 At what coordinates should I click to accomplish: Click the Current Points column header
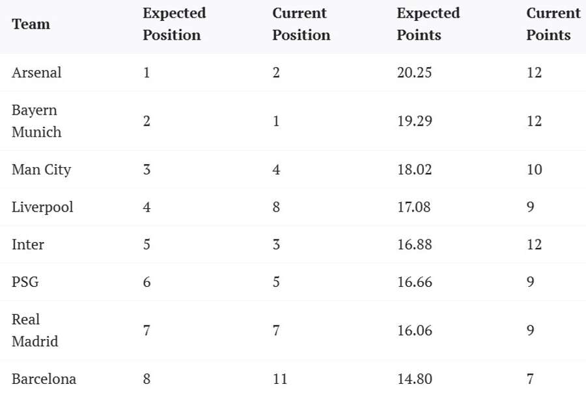coord(553,24)
